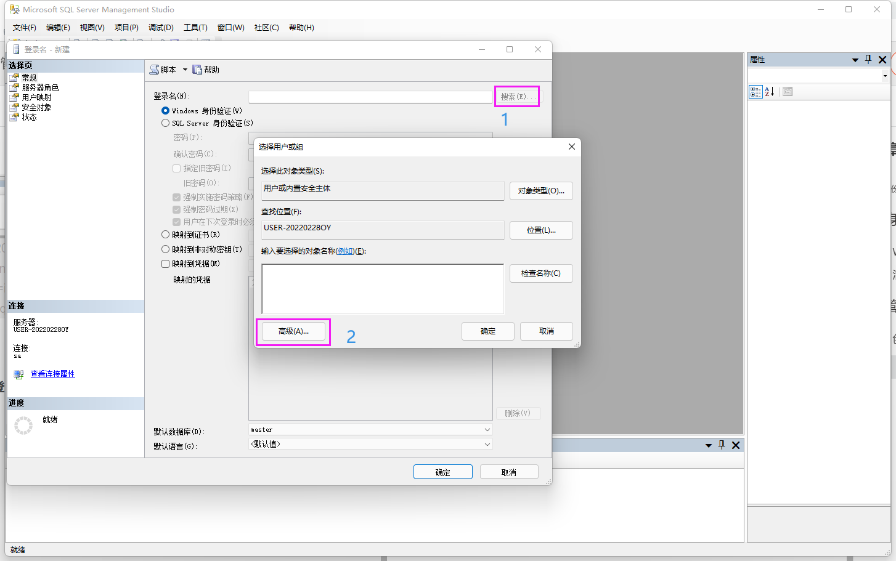Toggle 用户在下次登录时必须更改密码 checkbox

[176, 222]
